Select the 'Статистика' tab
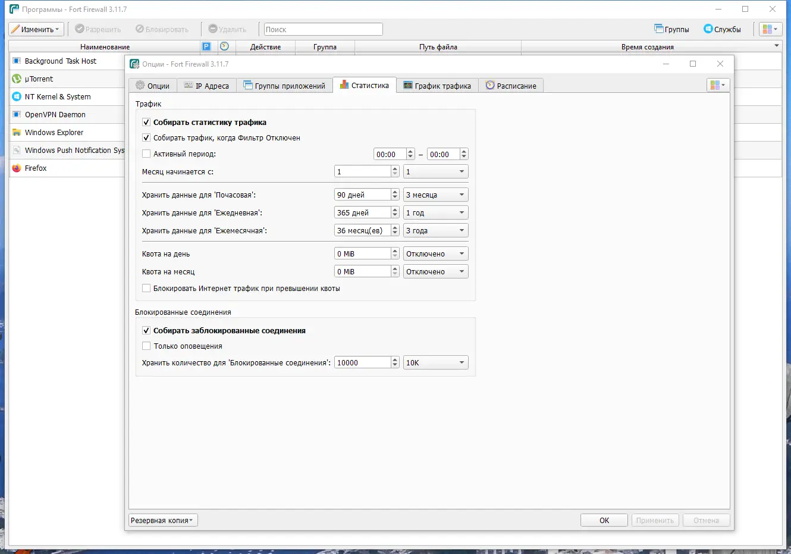This screenshot has width=791, height=554. (365, 85)
